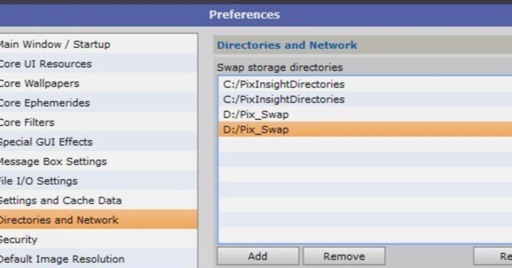
Task: Click Directories and Network sidebar item
Action: [x=58, y=220]
